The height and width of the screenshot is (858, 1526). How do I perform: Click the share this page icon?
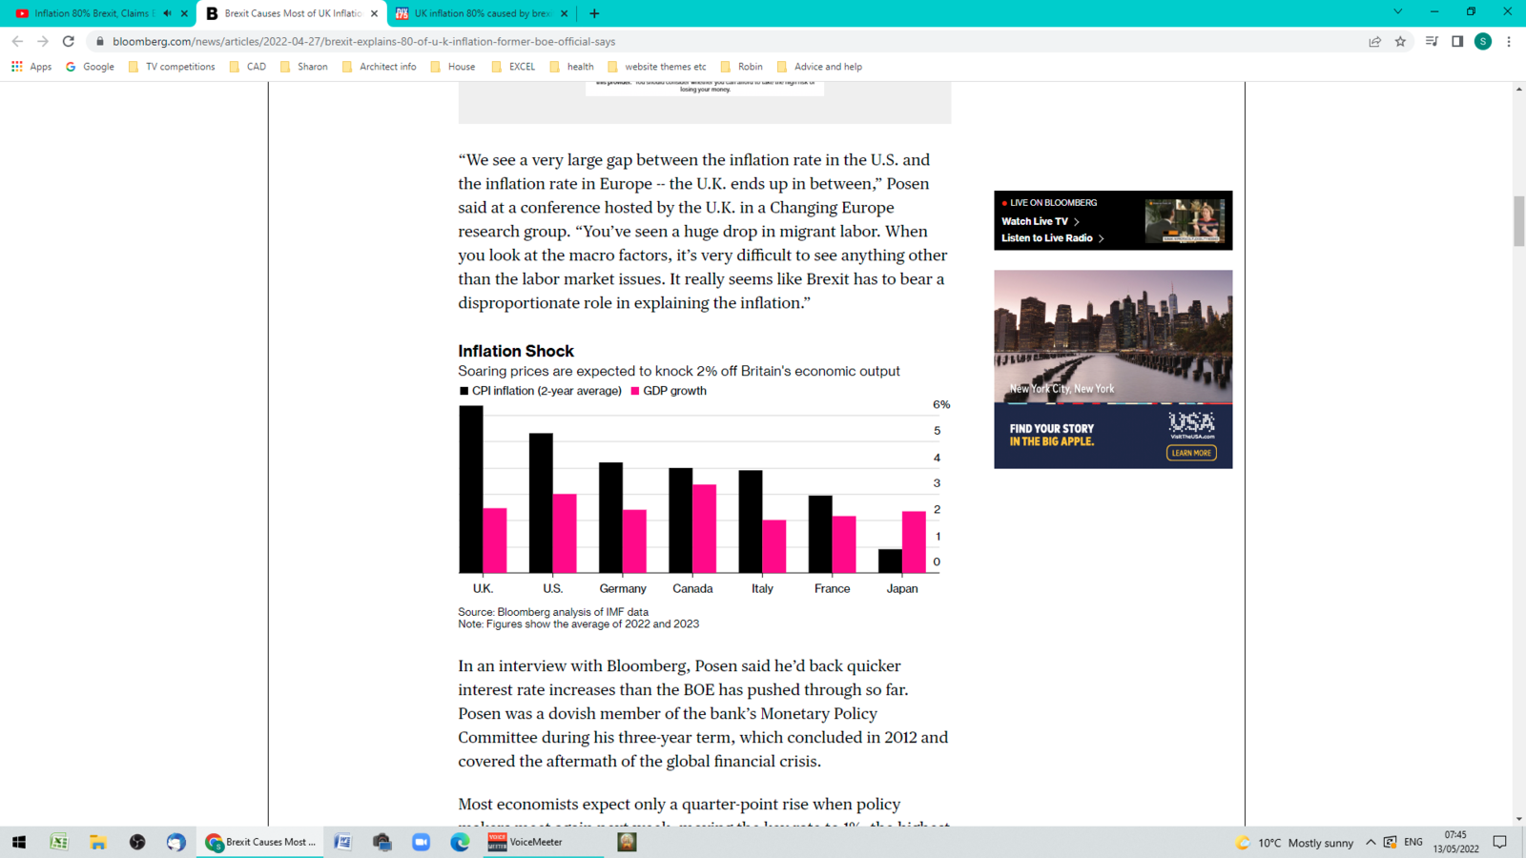pyautogui.click(x=1374, y=41)
